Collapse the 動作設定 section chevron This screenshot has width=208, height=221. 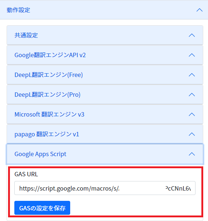200,10
